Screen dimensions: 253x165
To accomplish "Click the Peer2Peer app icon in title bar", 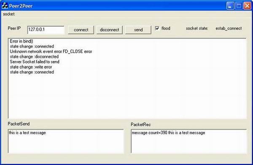I will click(5, 5).
